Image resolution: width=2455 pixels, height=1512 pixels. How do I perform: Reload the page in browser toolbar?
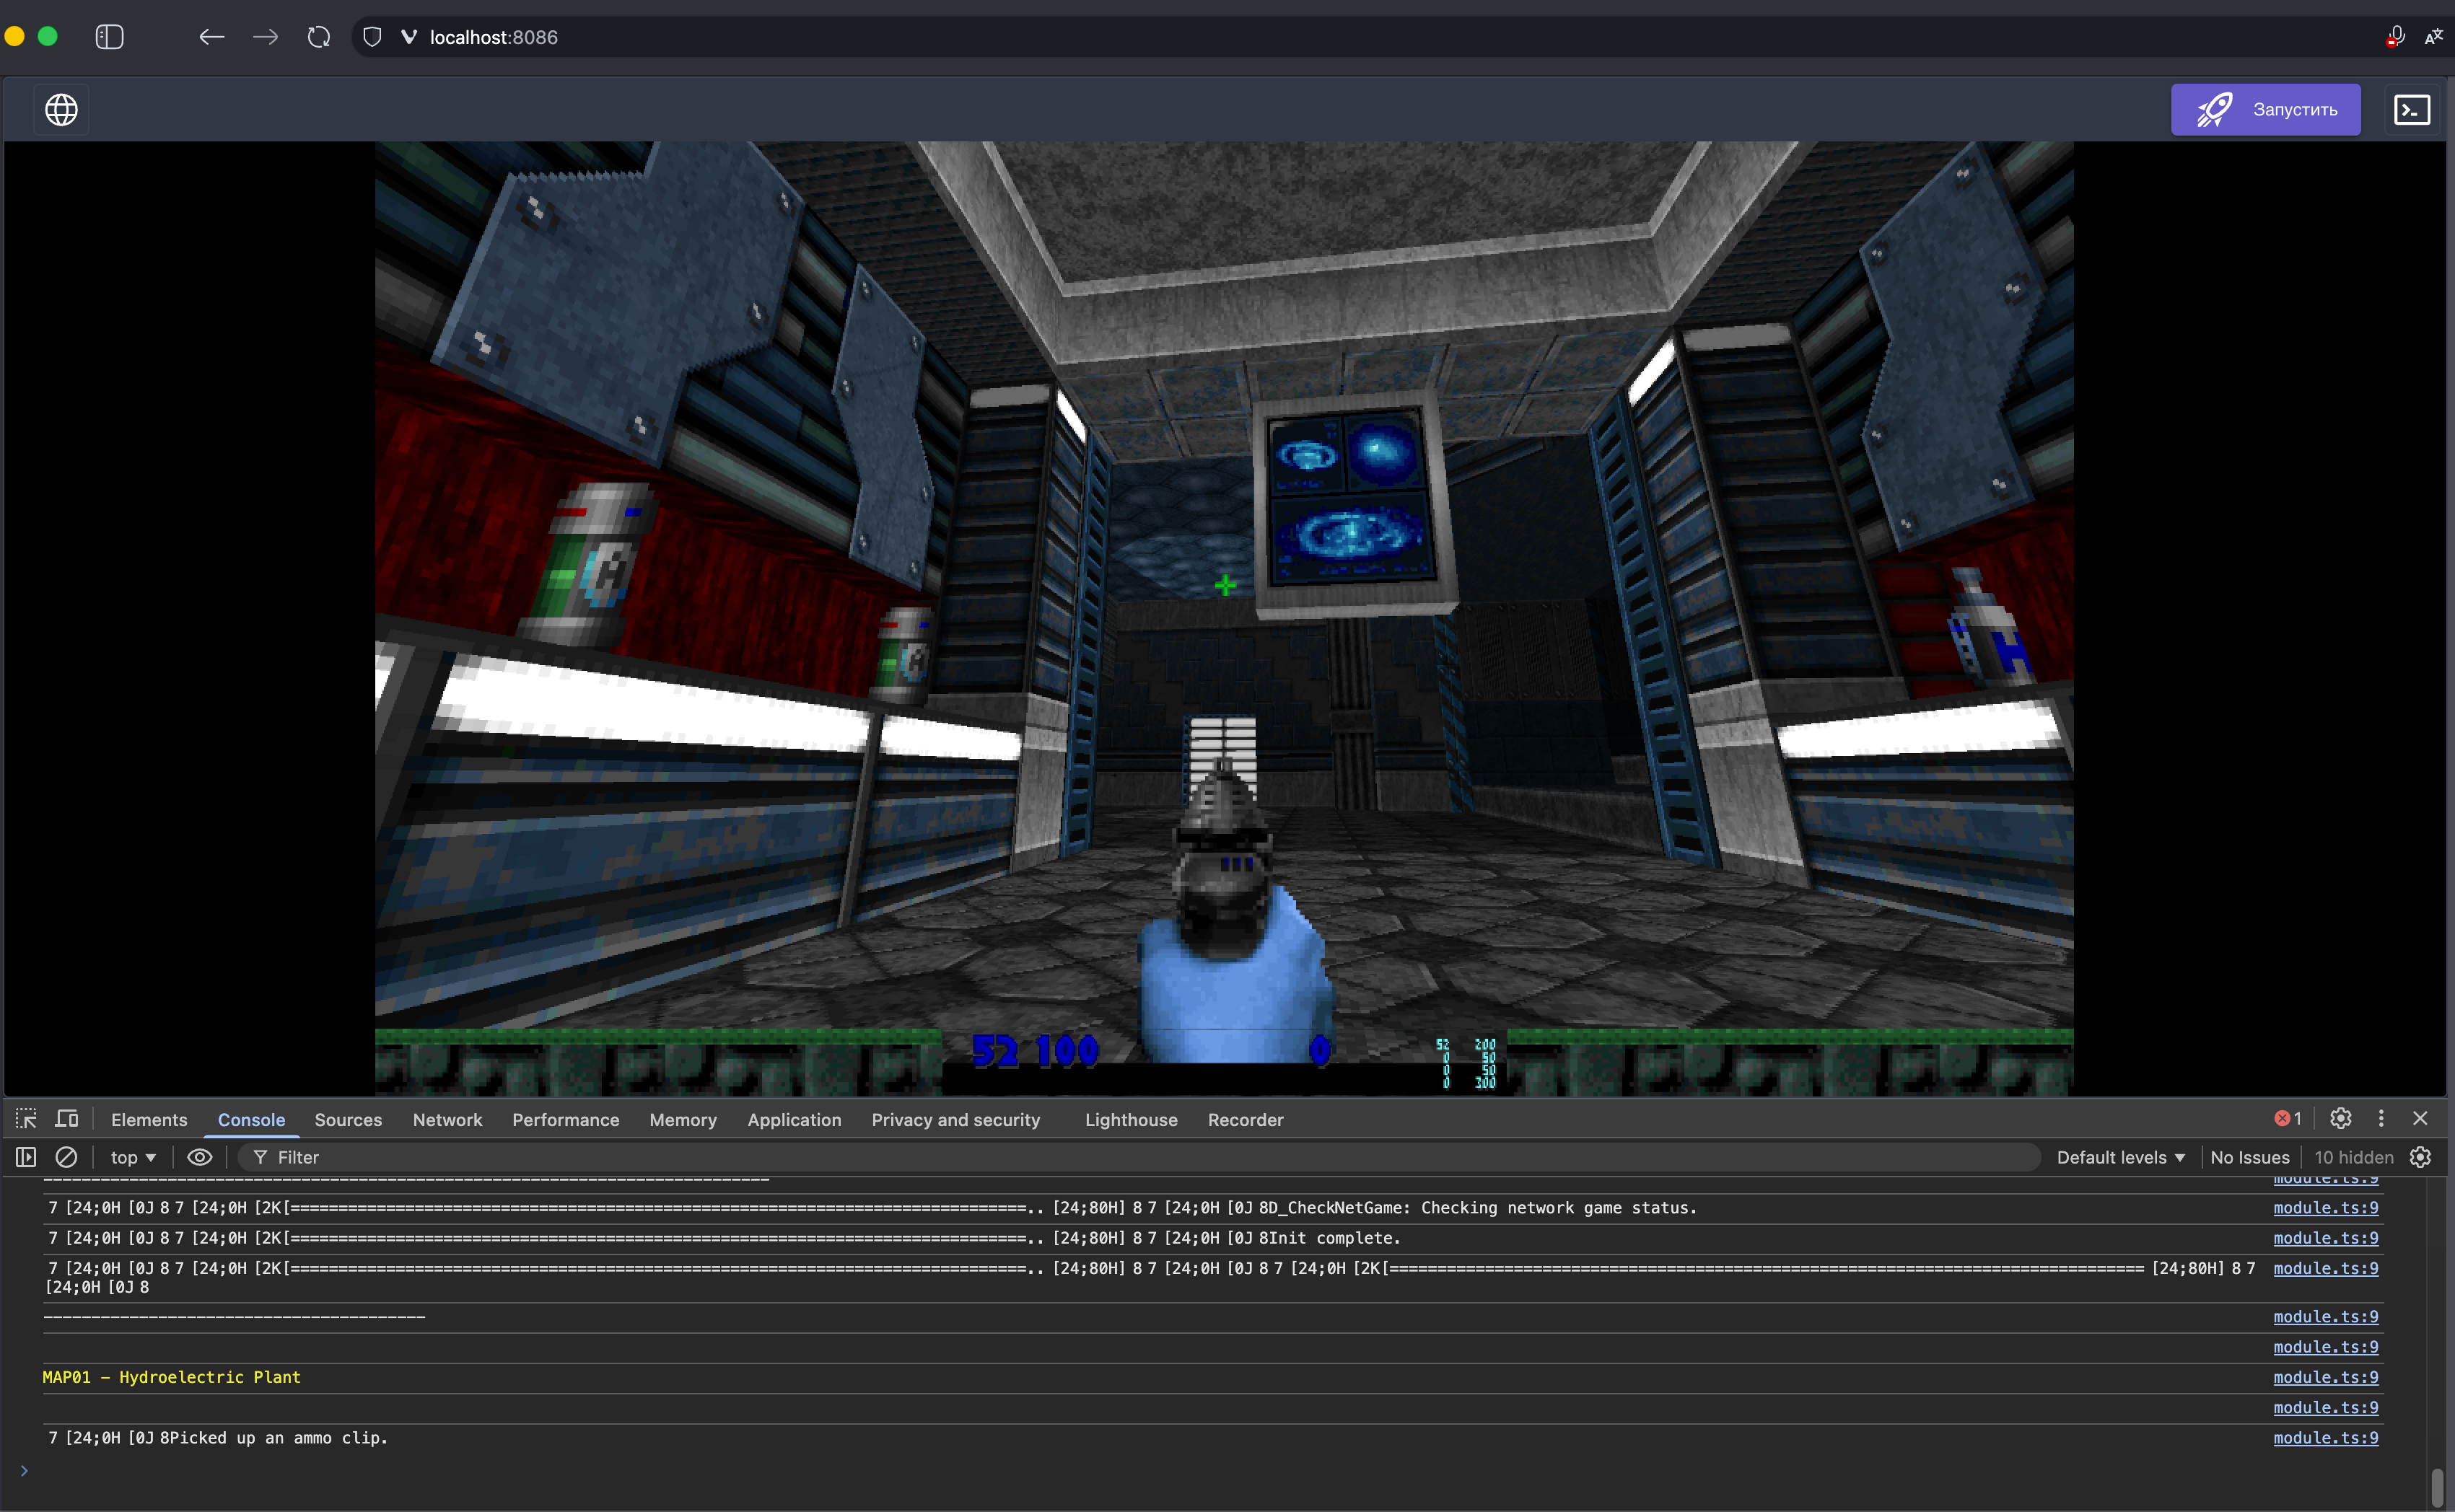click(318, 37)
